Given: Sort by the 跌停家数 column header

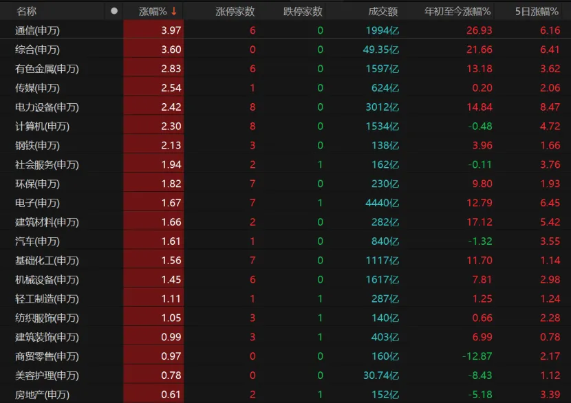Looking at the screenshot, I should point(303,11).
